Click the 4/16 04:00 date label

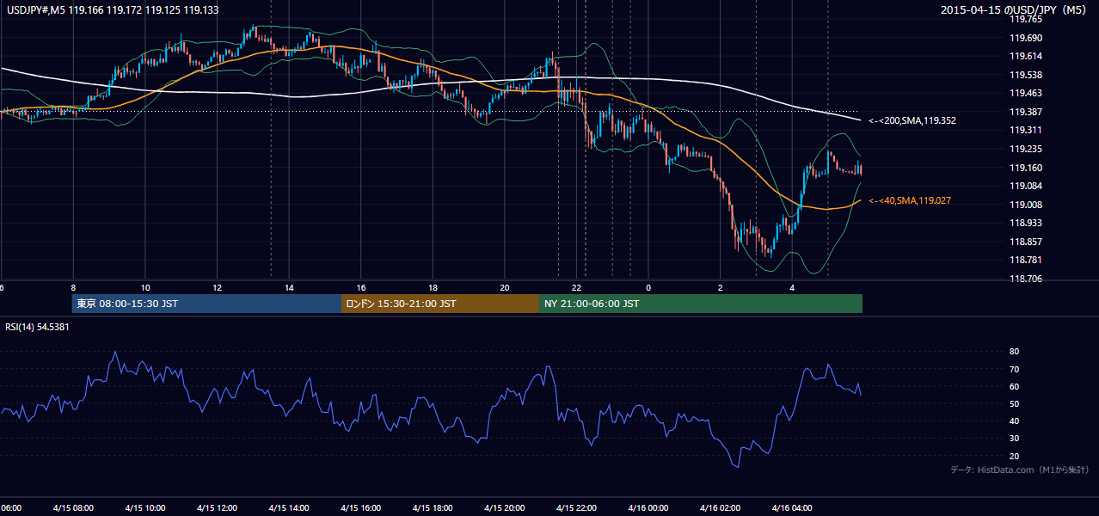[792, 508]
